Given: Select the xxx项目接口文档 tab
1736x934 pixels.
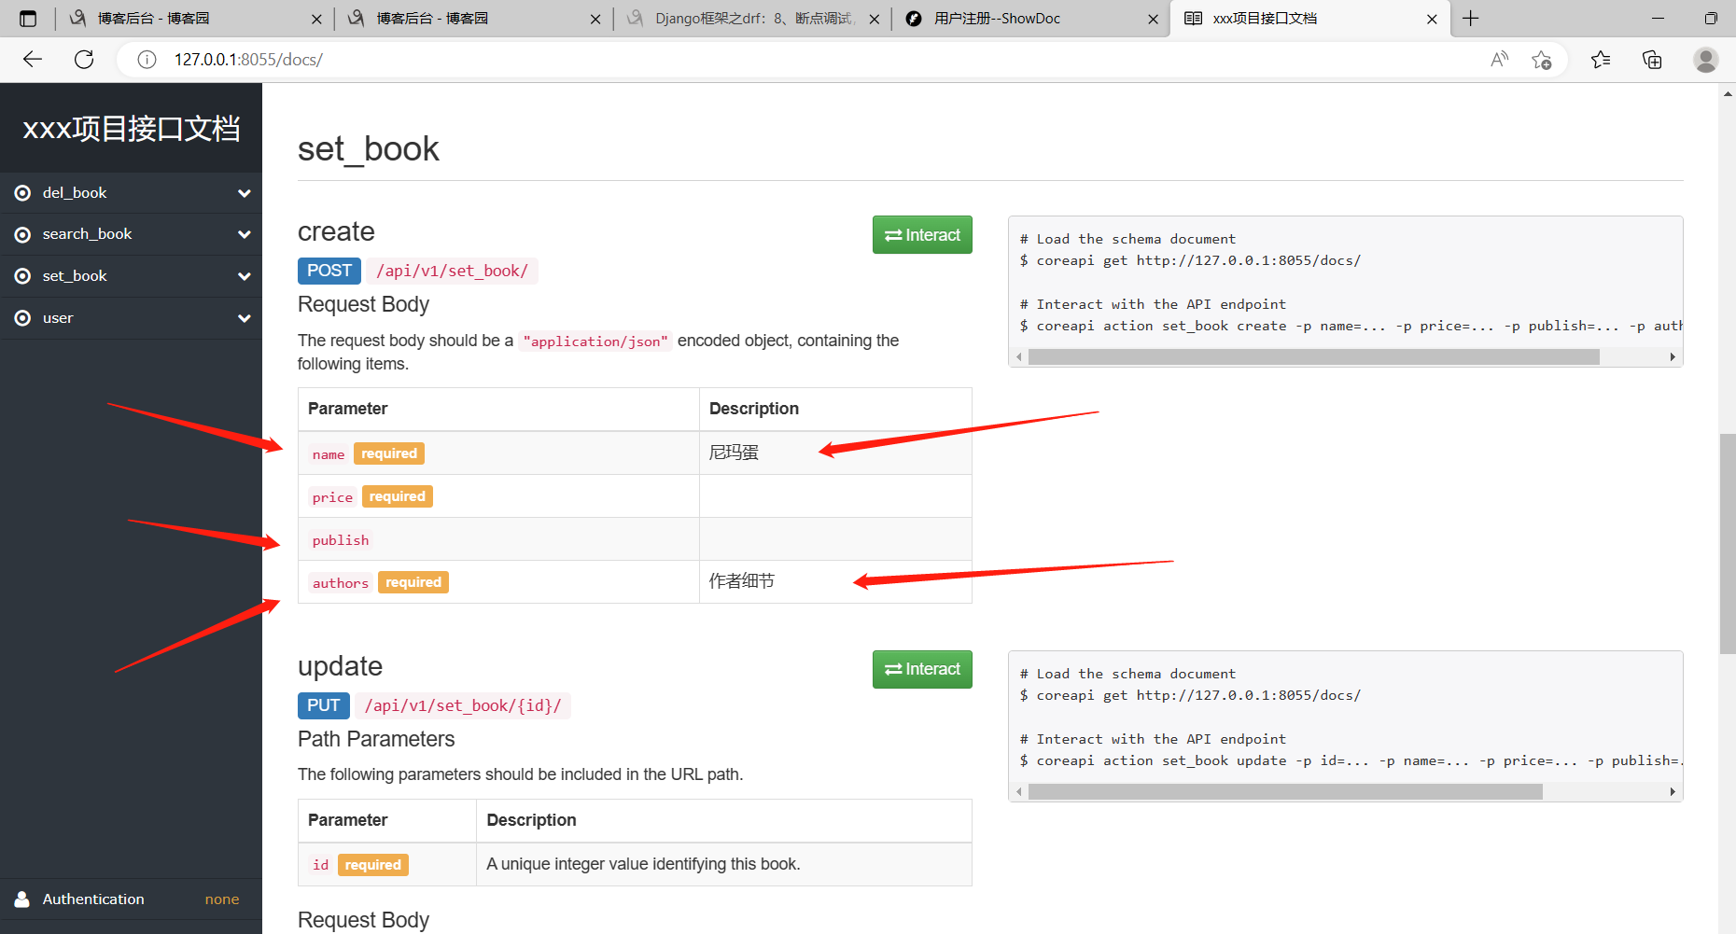Looking at the screenshot, I should [x=1309, y=19].
